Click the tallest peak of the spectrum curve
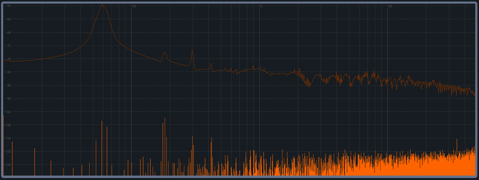 (x=102, y=4)
